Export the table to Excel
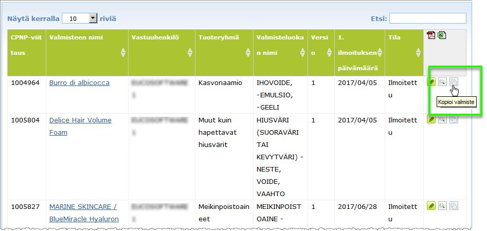 point(442,35)
